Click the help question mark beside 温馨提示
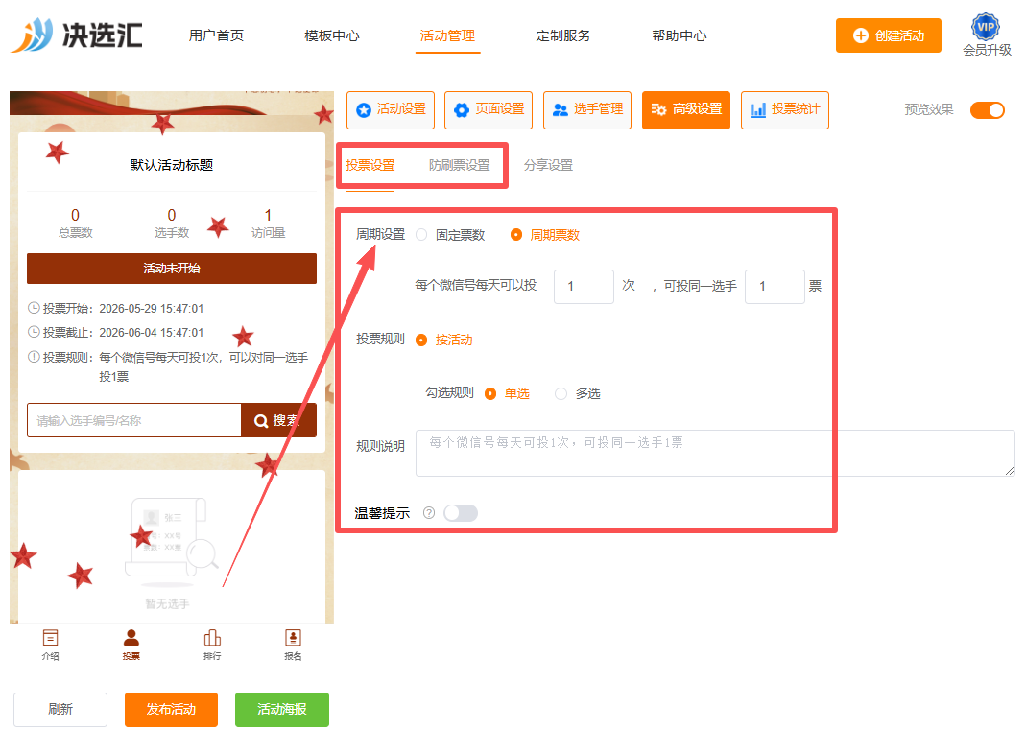This screenshot has width=1026, height=752. tap(429, 513)
